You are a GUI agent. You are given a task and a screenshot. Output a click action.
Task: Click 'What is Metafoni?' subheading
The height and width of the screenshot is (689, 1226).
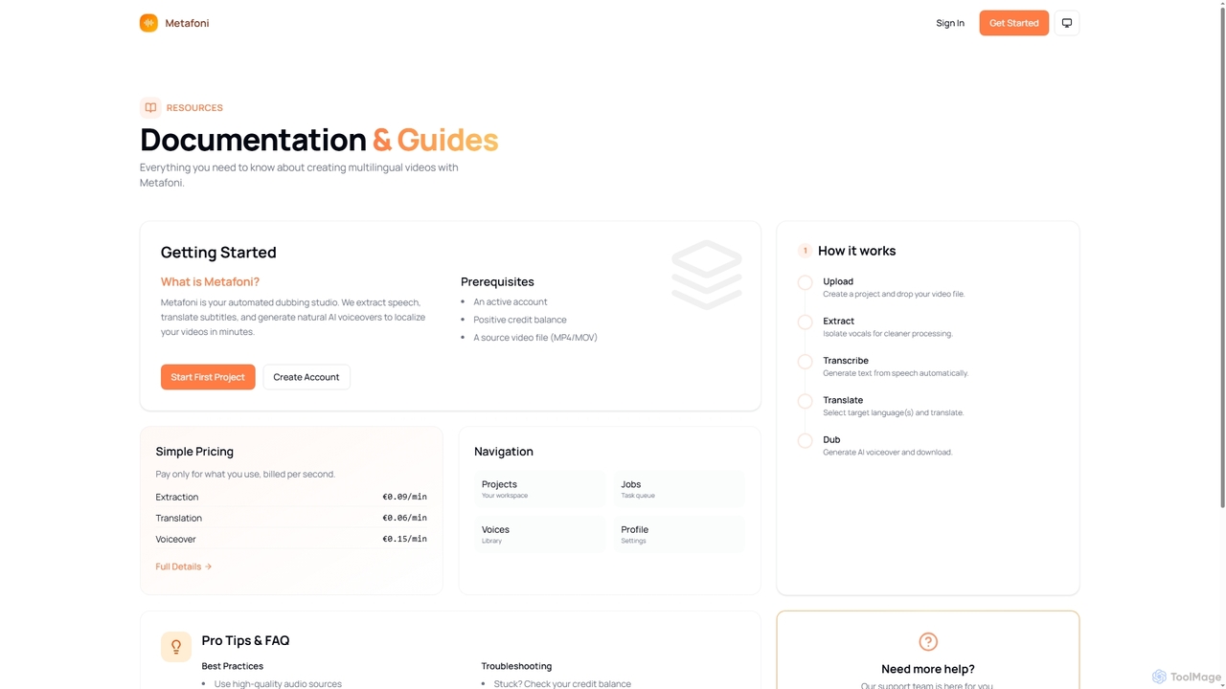(210, 281)
